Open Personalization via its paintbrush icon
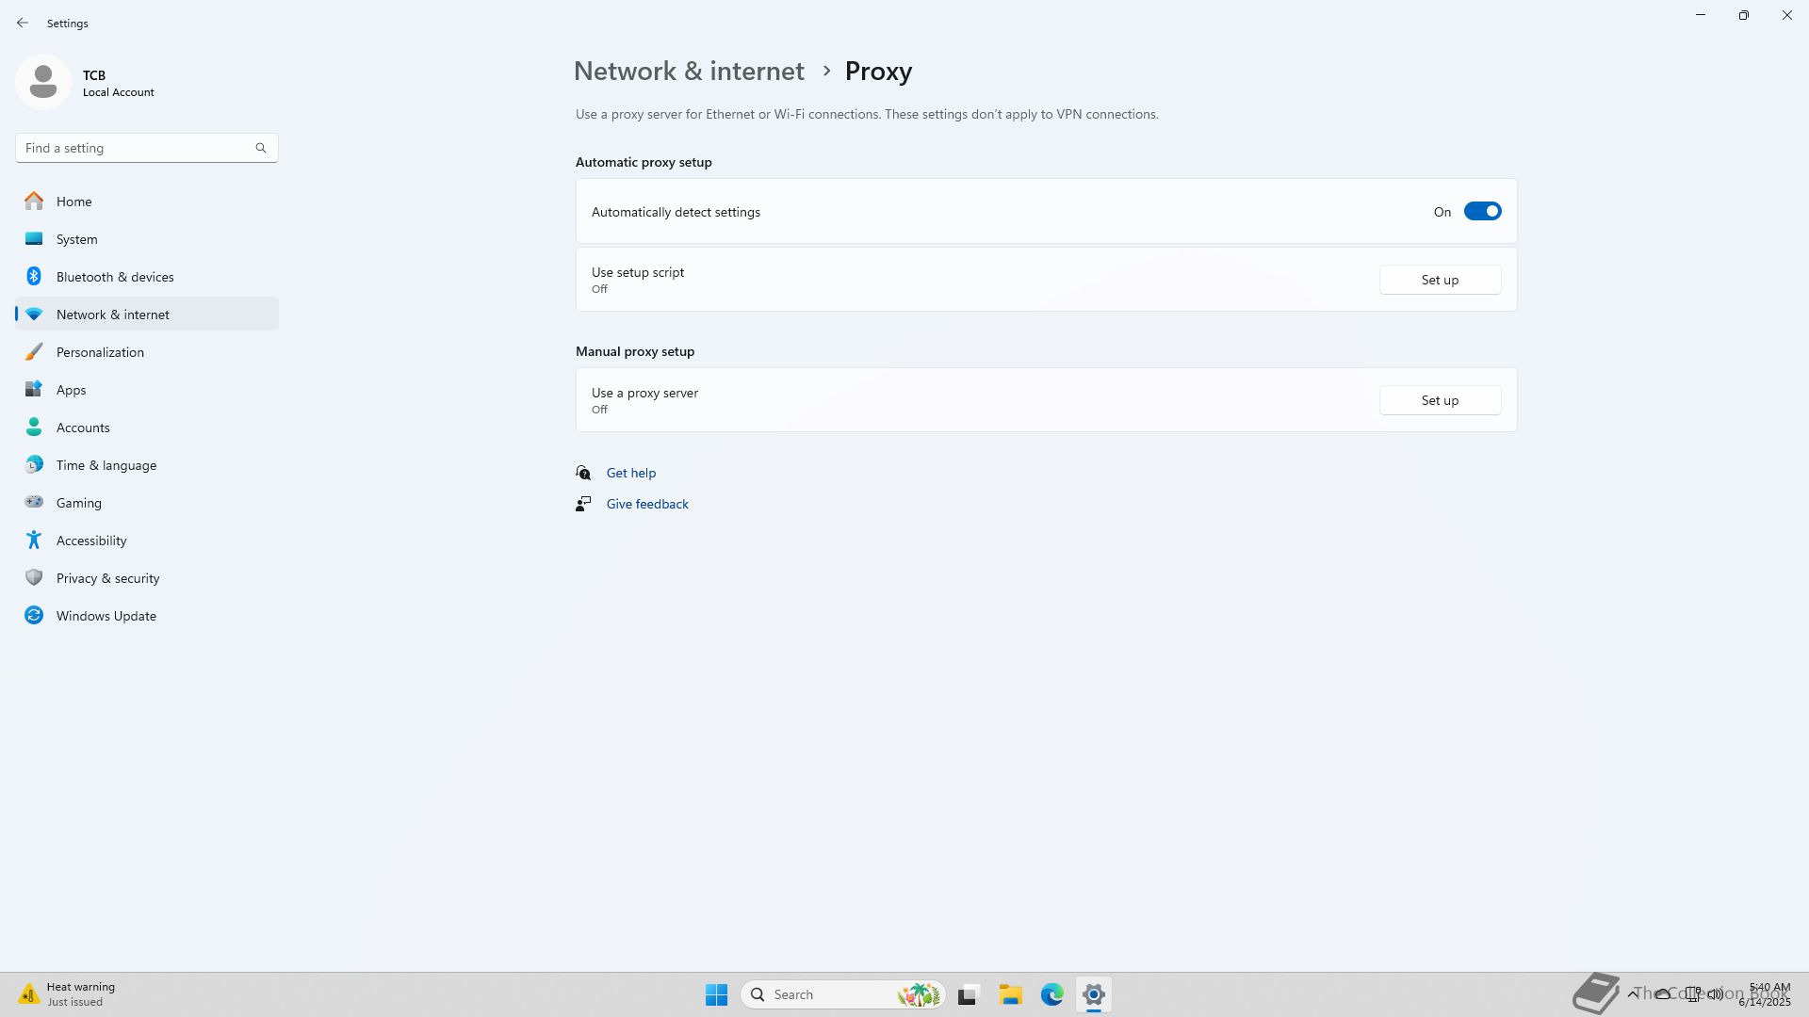This screenshot has height=1017, width=1809. 34,352
